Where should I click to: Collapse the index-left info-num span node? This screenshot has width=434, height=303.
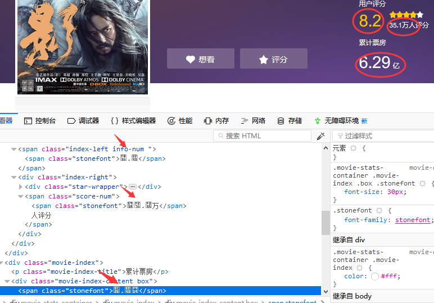coord(13,149)
